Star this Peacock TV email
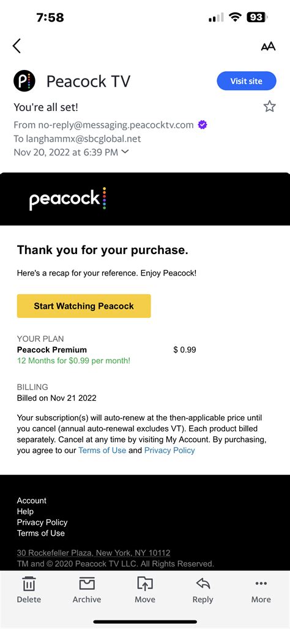290x629 pixels. tap(270, 106)
